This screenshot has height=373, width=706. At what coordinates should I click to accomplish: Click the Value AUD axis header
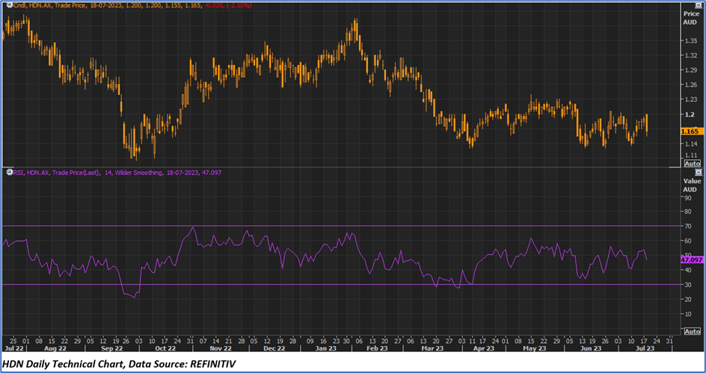coord(690,185)
